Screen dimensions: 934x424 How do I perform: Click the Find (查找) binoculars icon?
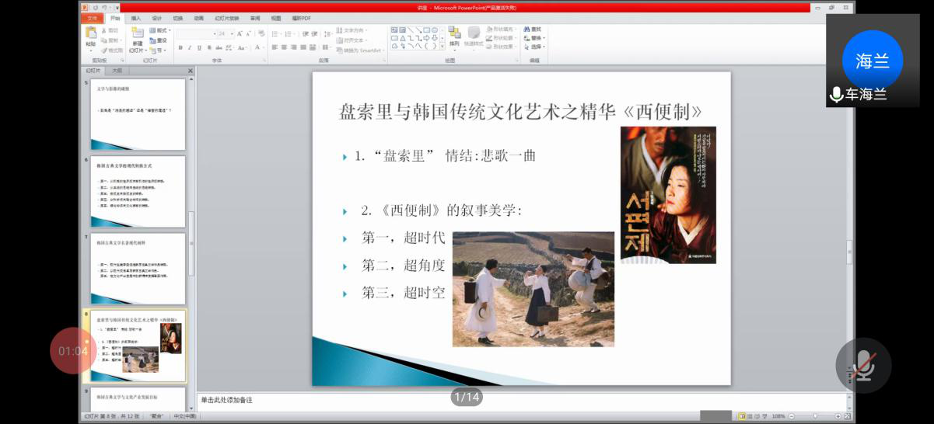tap(527, 30)
